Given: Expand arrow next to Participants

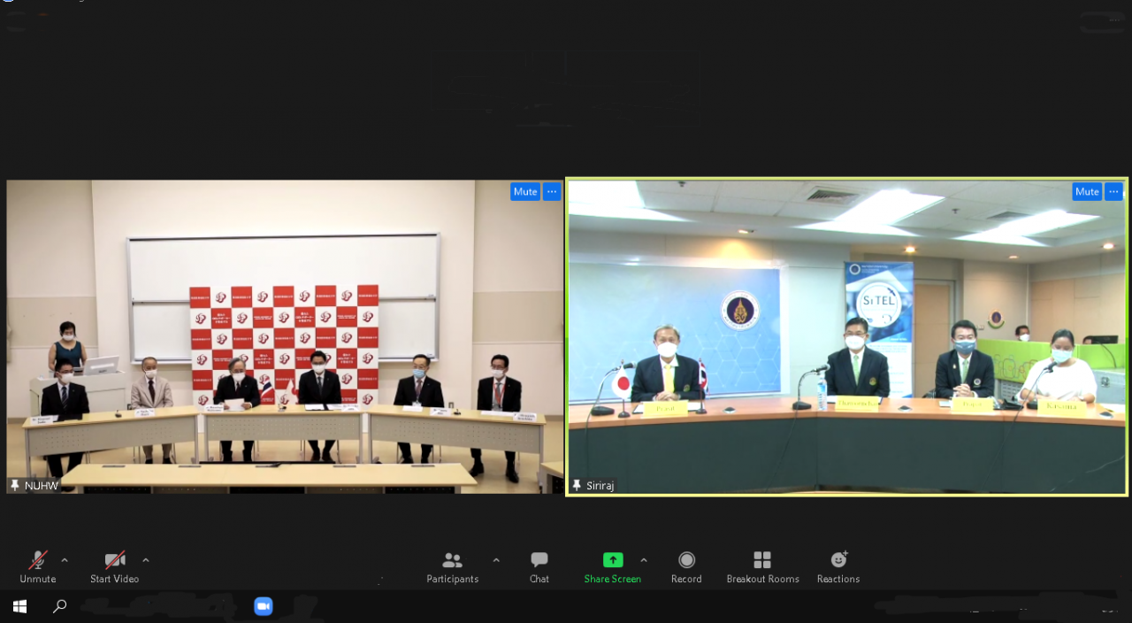Looking at the screenshot, I should click(496, 560).
